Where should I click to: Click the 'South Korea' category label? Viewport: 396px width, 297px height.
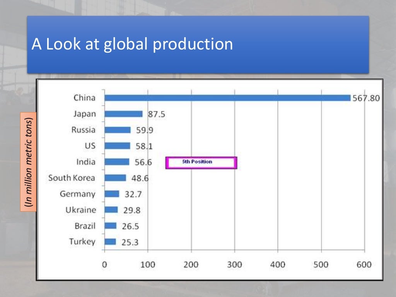(72, 178)
